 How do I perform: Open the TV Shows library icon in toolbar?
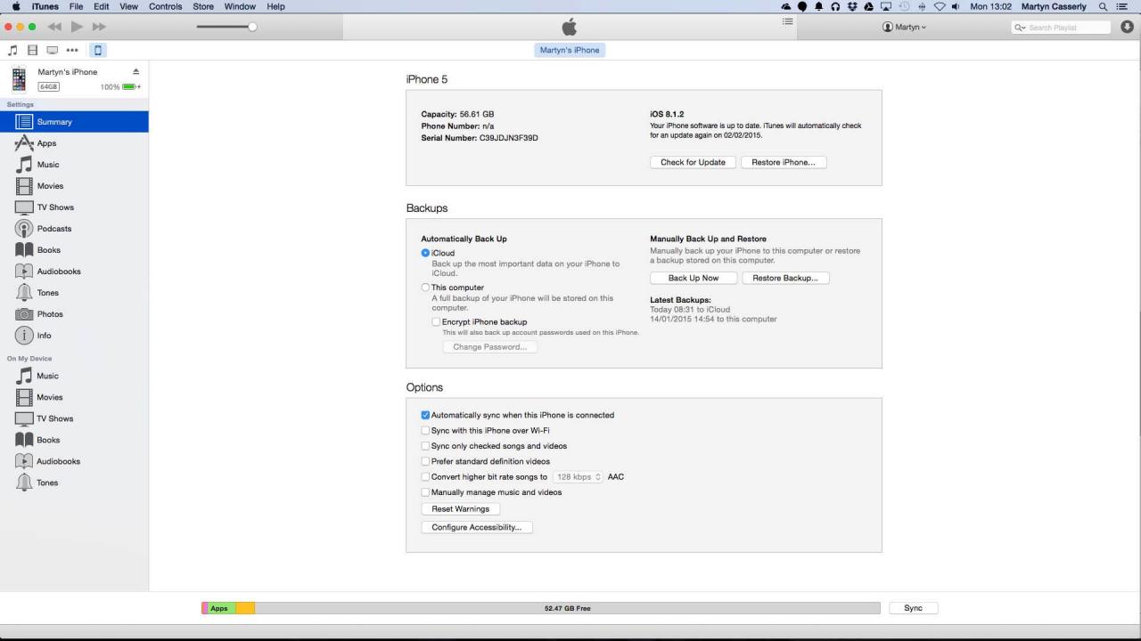click(53, 51)
